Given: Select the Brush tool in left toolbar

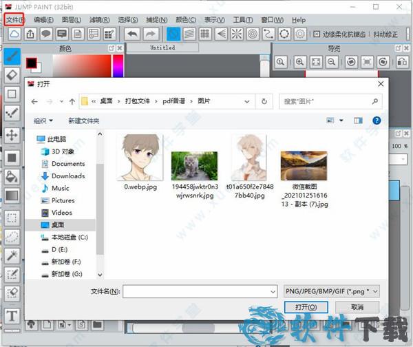Looking at the screenshot, I should coord(12,56).
